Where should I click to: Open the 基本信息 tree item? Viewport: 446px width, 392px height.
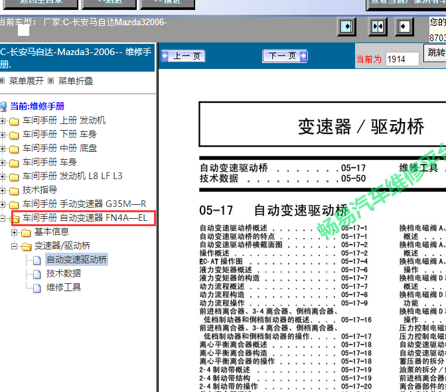coord(52,231)
